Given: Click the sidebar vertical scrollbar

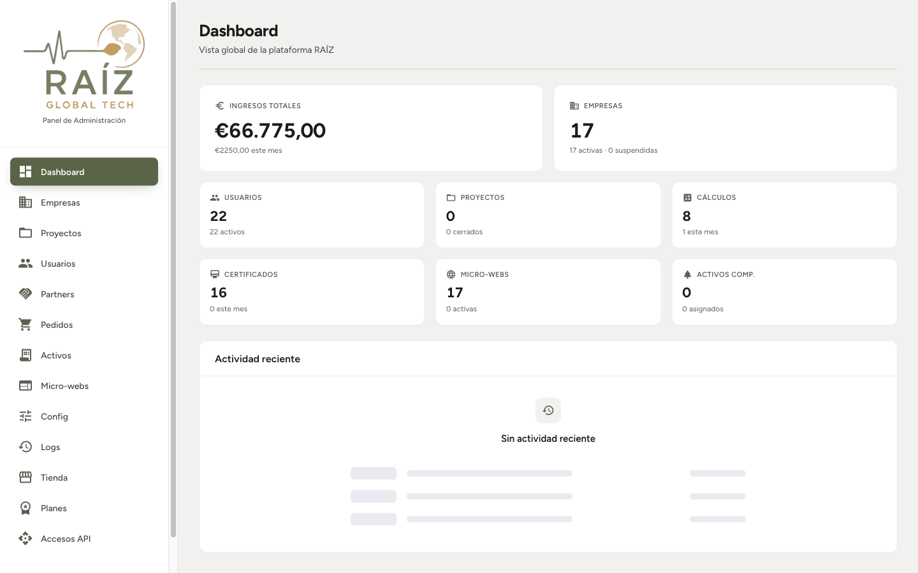Looking at the screenshot, I should [x=173, y=270].
